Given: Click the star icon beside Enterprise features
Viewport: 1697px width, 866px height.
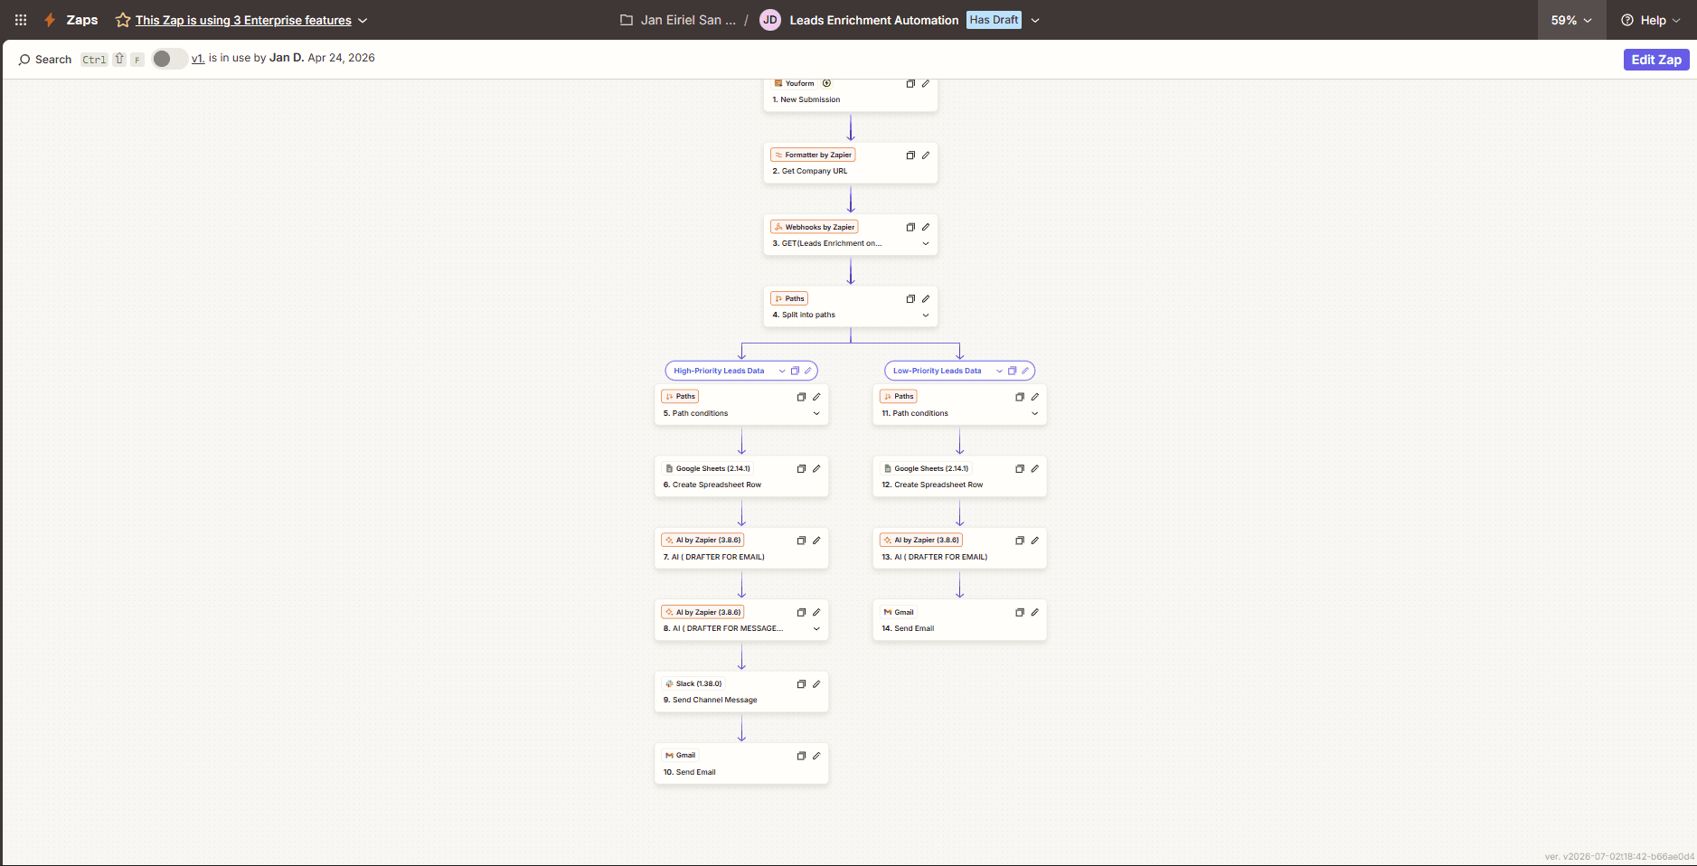Looking at the screenshot, I should coord(123,20).
